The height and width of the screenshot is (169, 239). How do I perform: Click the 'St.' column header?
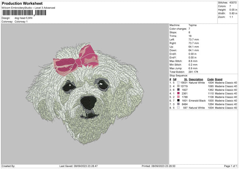click(x=186, y=79)
